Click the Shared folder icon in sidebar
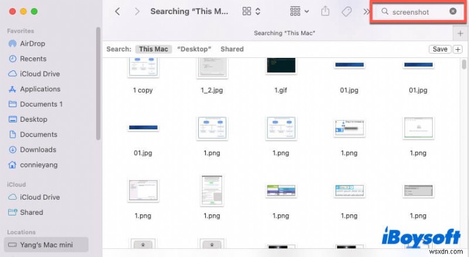Screen dimensions: 469x257 pyautogui.click(x=12, y=212)
